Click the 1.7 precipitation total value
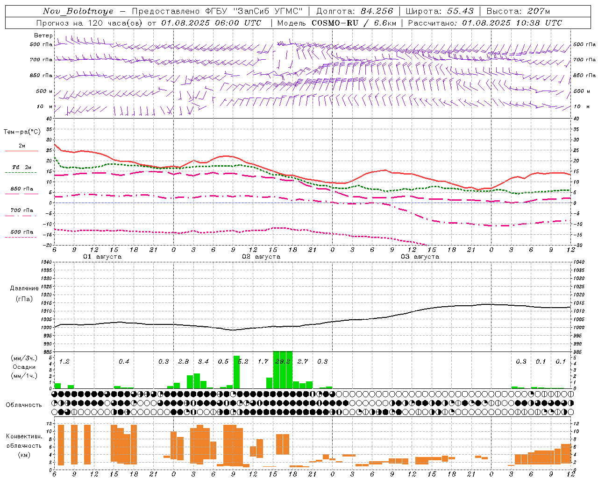Screen dimensions: 598x478 [x=263, y=362]
